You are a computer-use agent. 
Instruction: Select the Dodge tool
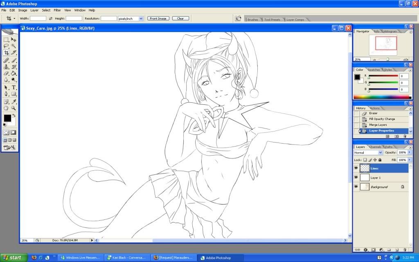point(14,80)
